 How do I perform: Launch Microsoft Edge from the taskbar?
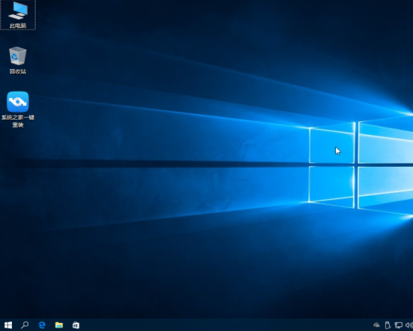coord(42,325)
